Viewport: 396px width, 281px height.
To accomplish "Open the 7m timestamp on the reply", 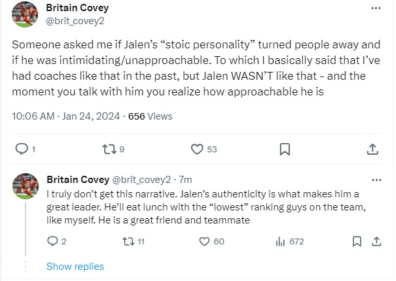I will [x=186, y=179].
